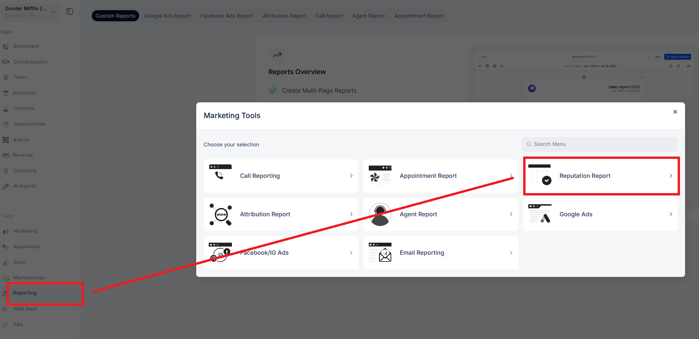This screenshot has height=339, width=699.
Task: Click the Agent Report headset icon
Action: point(380,214)
